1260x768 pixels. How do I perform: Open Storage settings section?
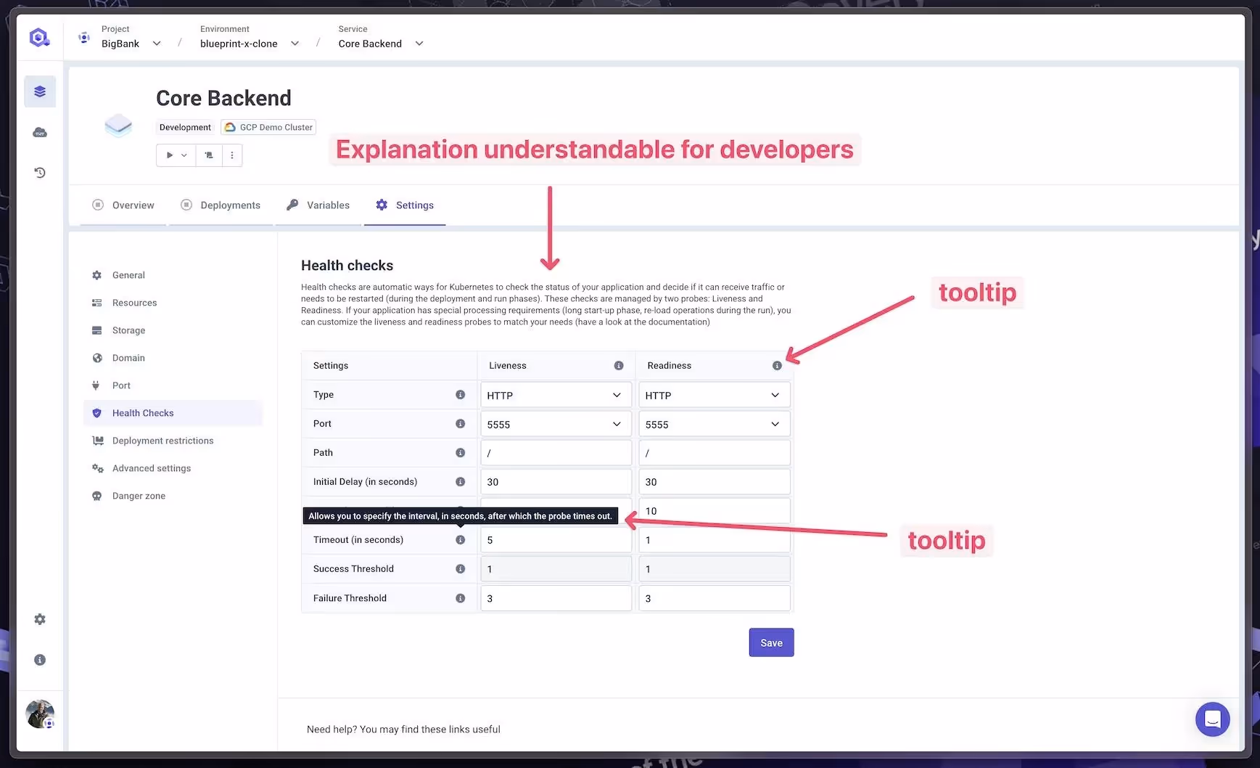click(x=173, y=330)
